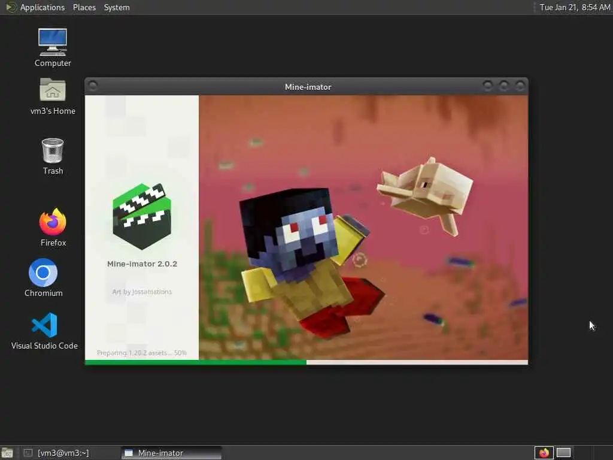613x460 pixels.
Task: Close the Mine-imator window
Action: (x=520, y=86)
